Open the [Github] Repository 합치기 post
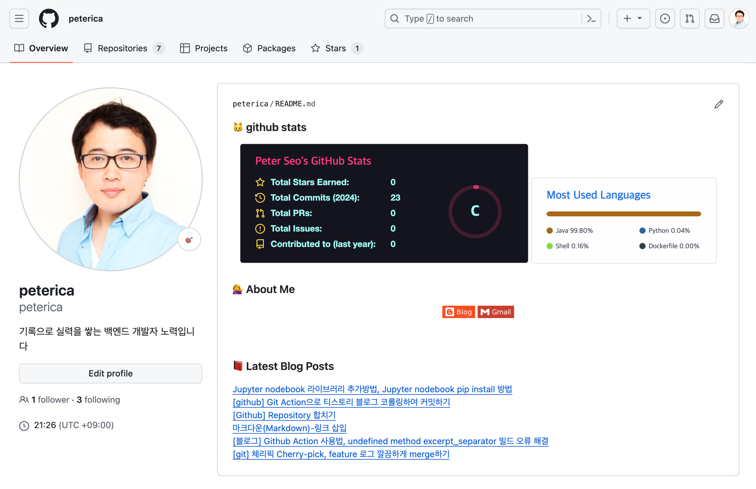 point(284,415)
